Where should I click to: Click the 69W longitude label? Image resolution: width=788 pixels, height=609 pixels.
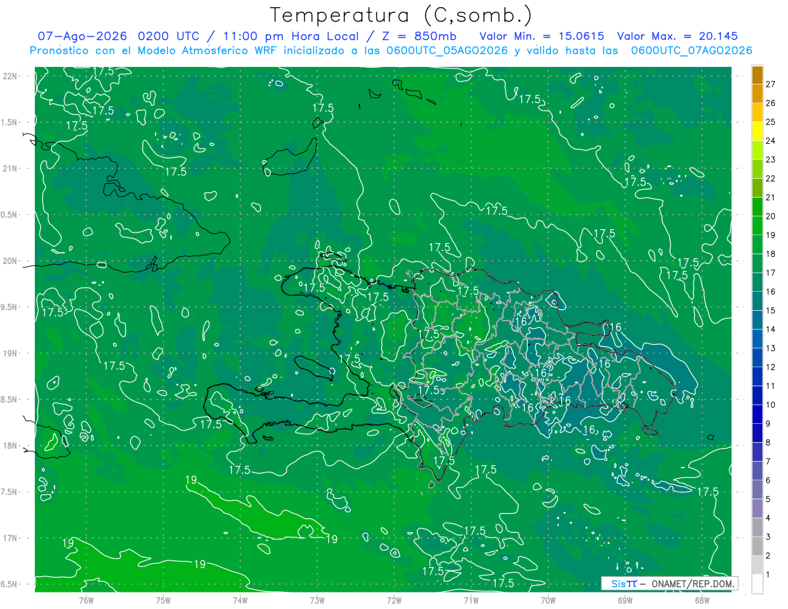[625, 600]
